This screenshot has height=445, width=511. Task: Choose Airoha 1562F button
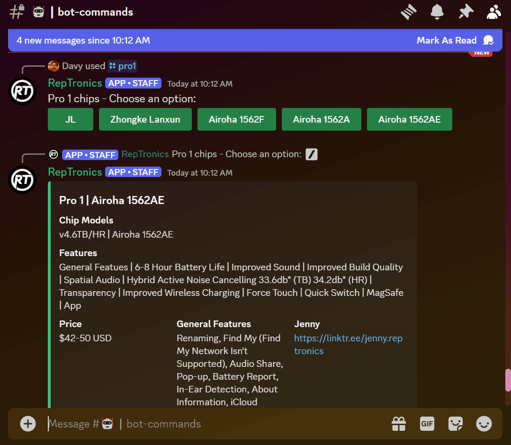point(237,119)
